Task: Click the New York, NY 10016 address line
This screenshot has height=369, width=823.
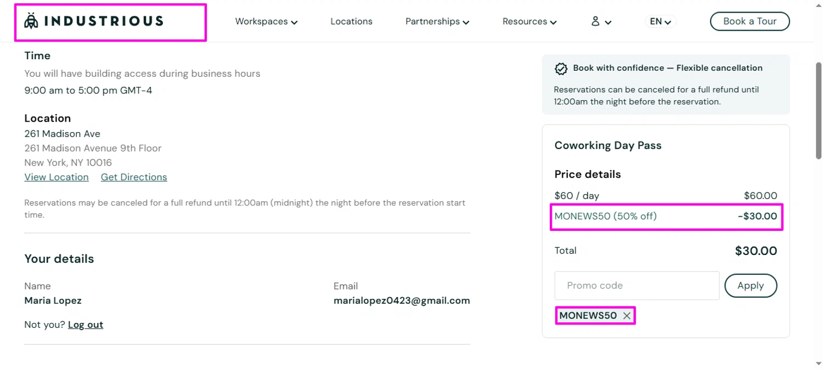Action: click(68, 163)
